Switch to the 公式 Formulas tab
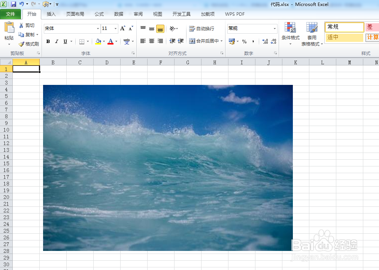This screenshot has width=379, height=270. pos(99,14)
